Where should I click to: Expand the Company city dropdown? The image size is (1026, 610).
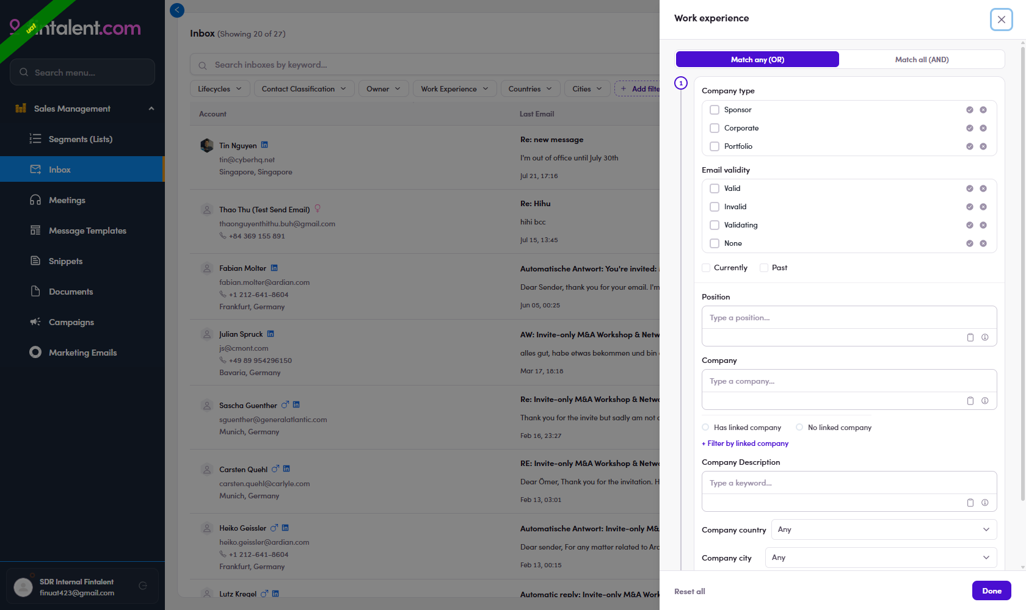pos(881,558)
